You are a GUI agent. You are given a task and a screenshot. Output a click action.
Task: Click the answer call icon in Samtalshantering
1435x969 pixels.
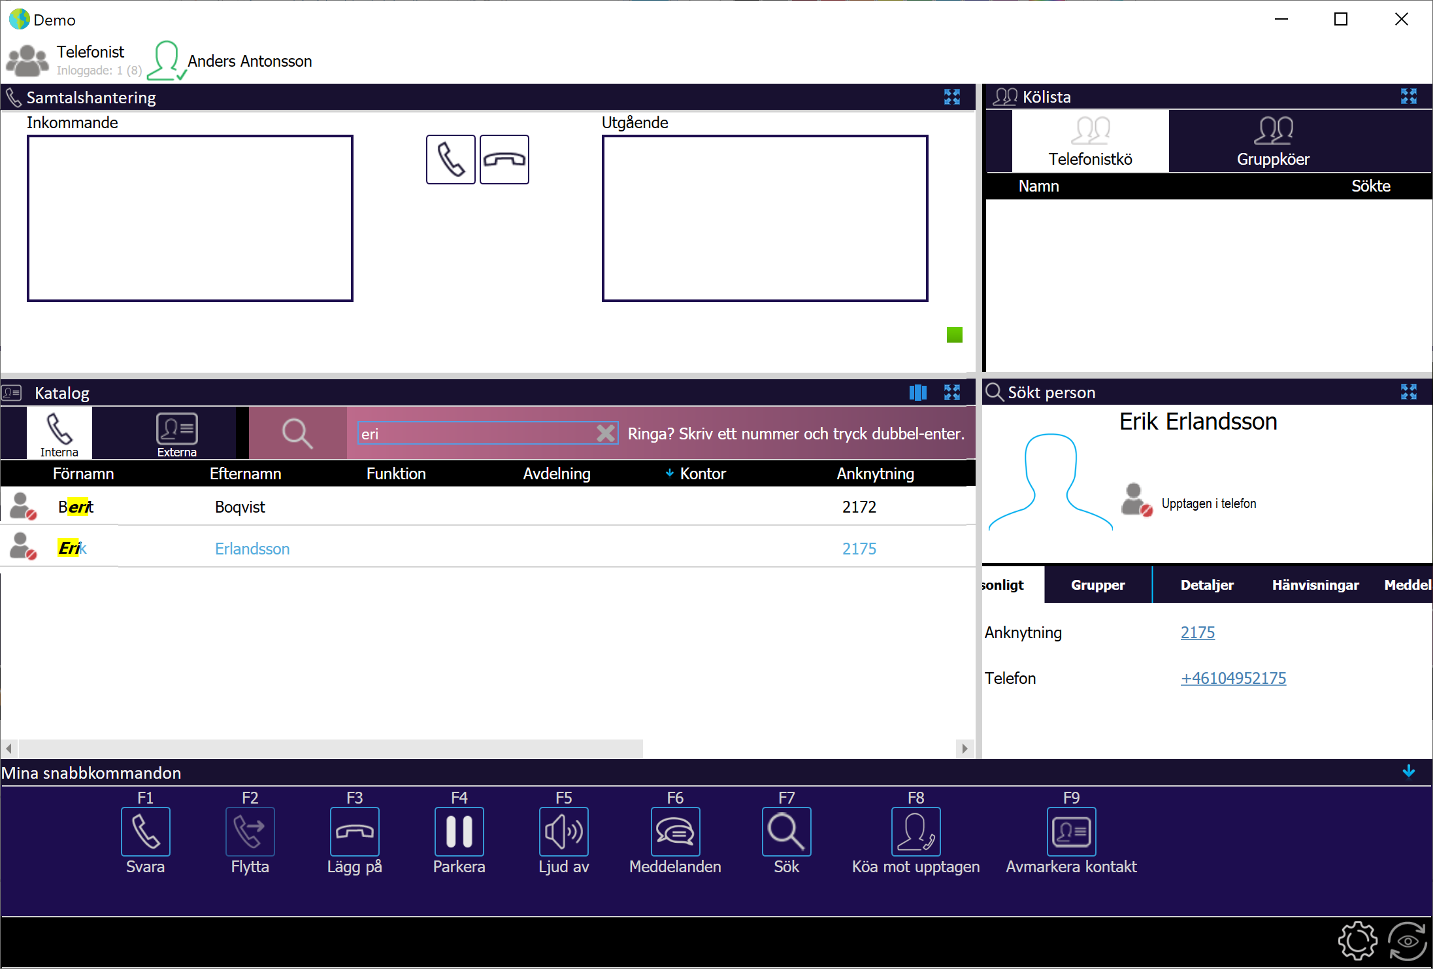[x=450, y=160]
